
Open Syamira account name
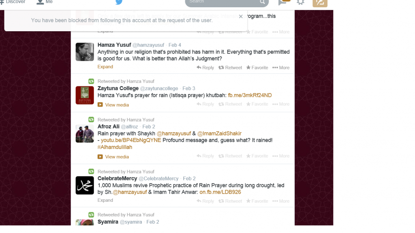coord(108,222)
